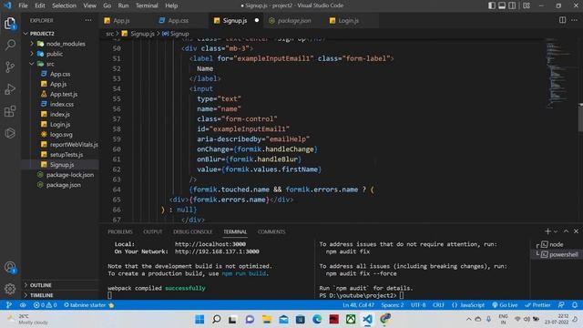Viewport: 583px width, 328px height.
Task: Open editor more actions ellipsis
Action: click(x=575, y=20)
